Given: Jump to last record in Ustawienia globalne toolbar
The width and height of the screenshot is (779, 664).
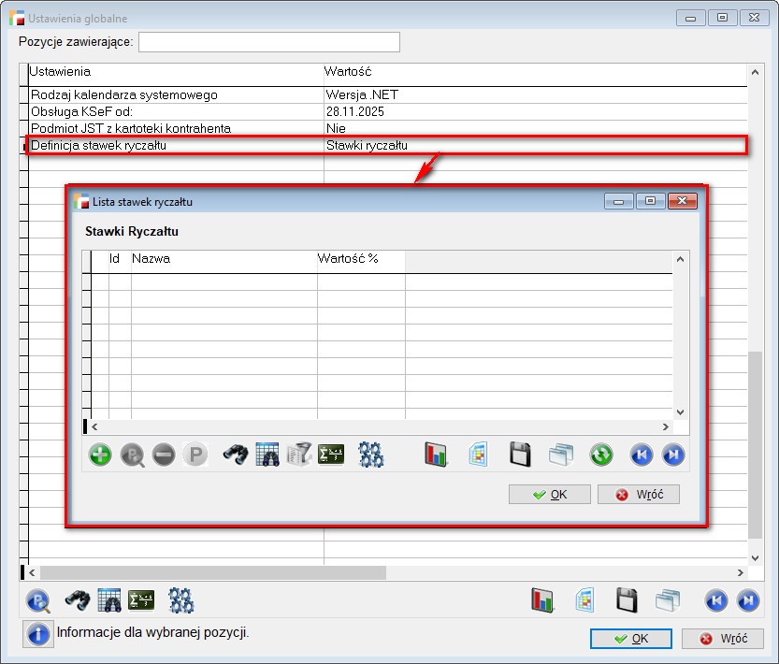Looking at the screenshot, I should pos(748,600).
